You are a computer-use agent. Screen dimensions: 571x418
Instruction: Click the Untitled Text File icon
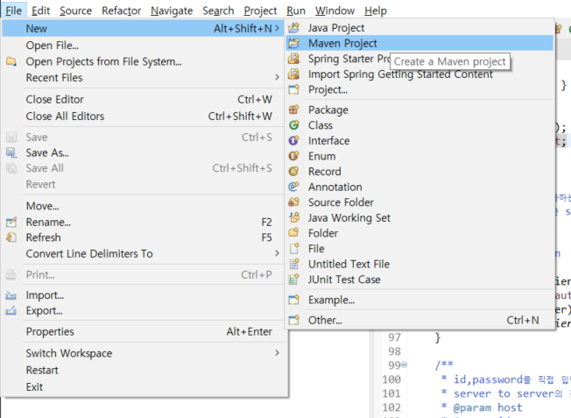[x=294, y=264]
